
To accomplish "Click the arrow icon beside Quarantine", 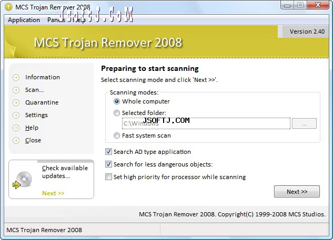I will coord(16,103).
